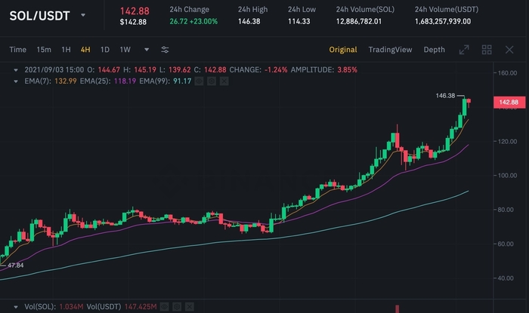Select the 4H interval

click(x=85, y=50)
